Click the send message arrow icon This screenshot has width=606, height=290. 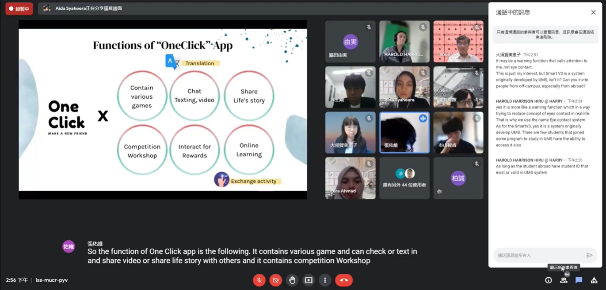pyautogui.click(x=589, y=255)
